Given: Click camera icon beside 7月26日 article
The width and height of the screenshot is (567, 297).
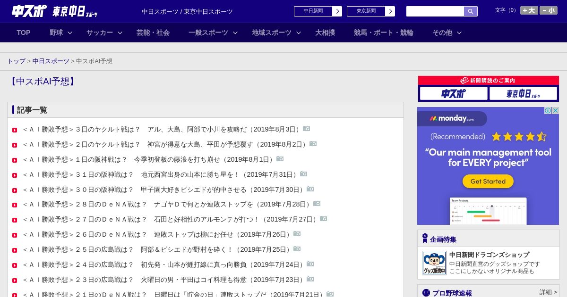Looking at the screenshot, I should point(297,234).
